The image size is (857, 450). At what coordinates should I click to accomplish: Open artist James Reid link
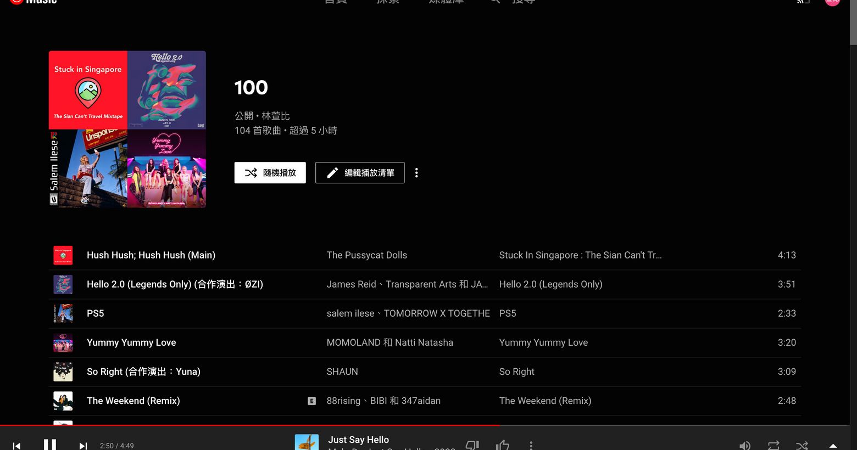click(x=352, y=284)
